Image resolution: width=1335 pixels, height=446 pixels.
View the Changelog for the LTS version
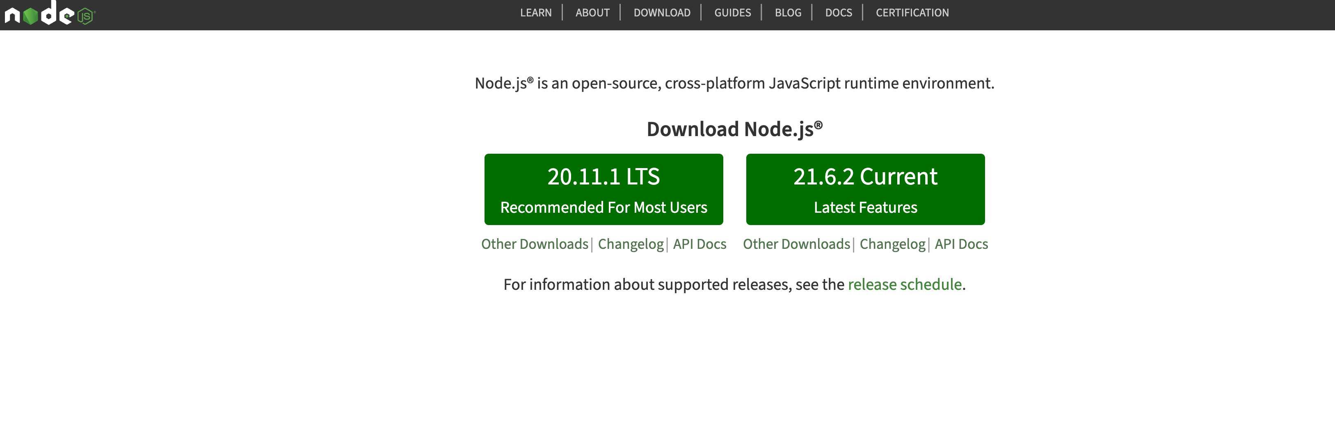click(x=630, y=244)
